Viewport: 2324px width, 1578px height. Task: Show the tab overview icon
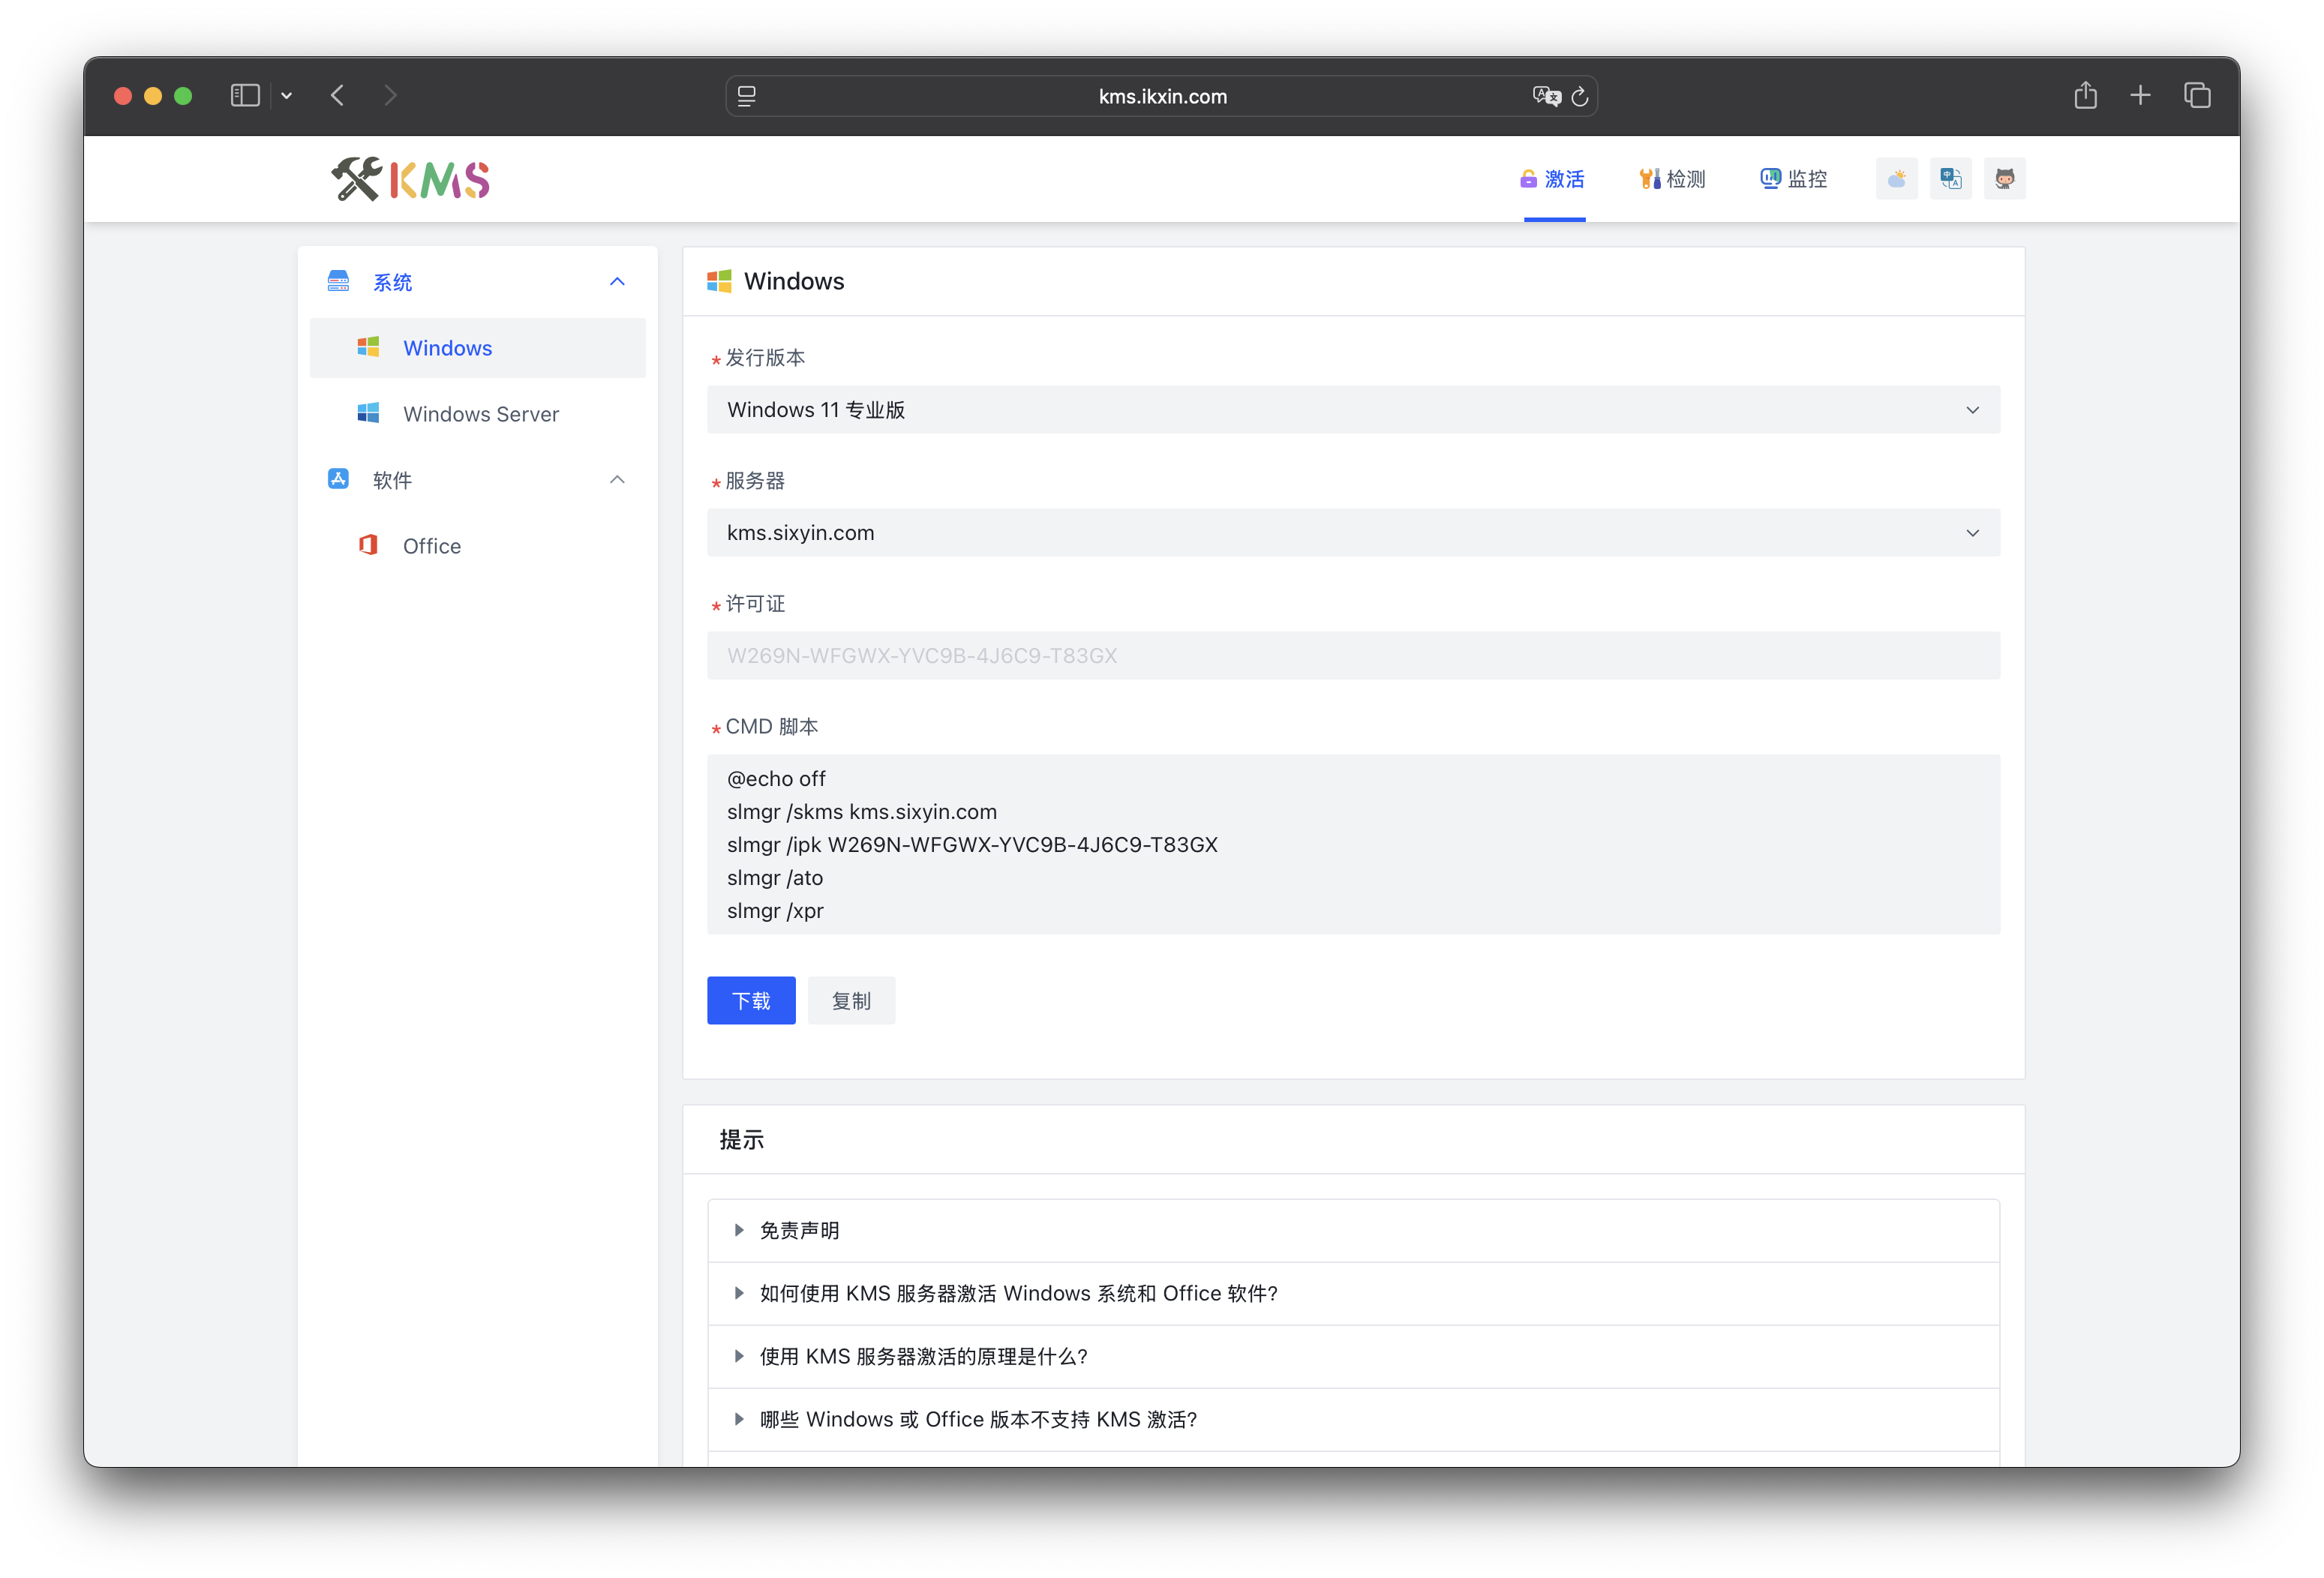point(2197,96)
